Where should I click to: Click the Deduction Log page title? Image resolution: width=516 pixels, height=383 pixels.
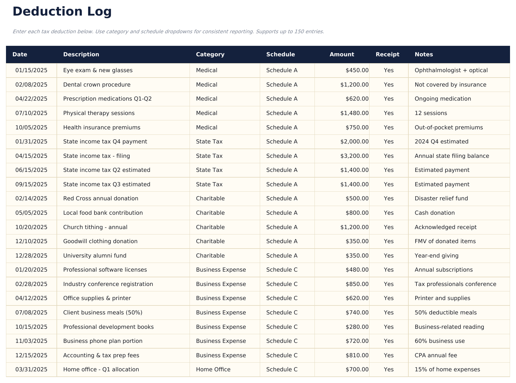click(62, 11)
